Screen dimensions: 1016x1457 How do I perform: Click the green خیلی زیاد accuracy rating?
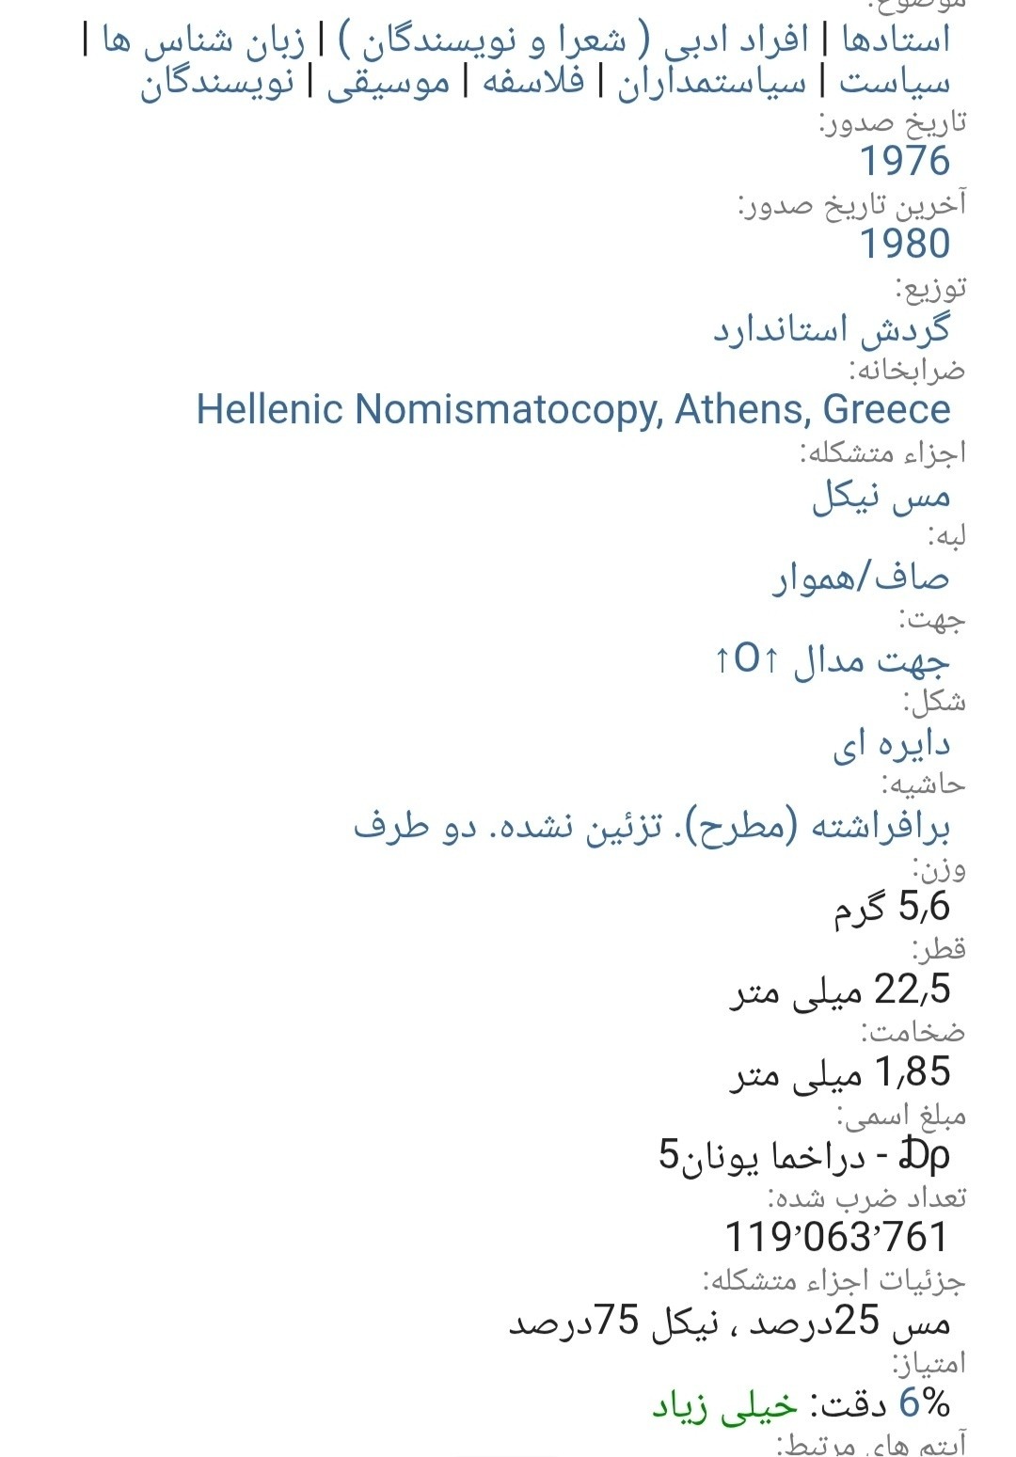pyautogui.click(x=724, y=1405)
